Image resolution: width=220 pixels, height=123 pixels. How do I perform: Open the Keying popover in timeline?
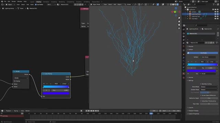click(16, 111)
